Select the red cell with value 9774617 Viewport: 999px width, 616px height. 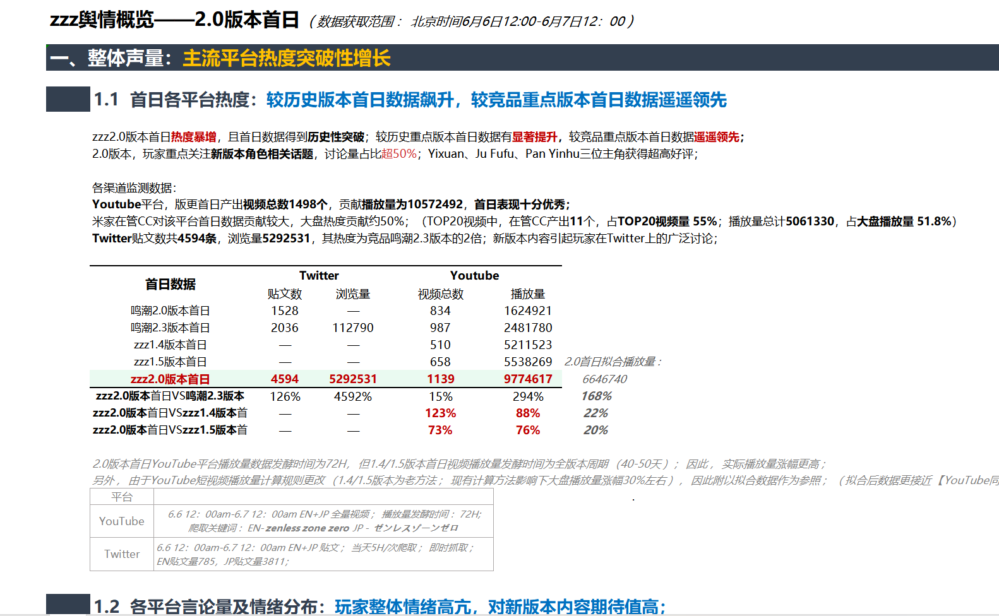(x=528, y=379)
